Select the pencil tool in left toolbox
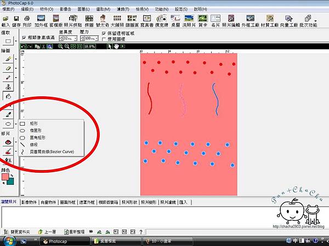This screenshot has width=329, height=246. pyautogui.click(x=8, y=78)
